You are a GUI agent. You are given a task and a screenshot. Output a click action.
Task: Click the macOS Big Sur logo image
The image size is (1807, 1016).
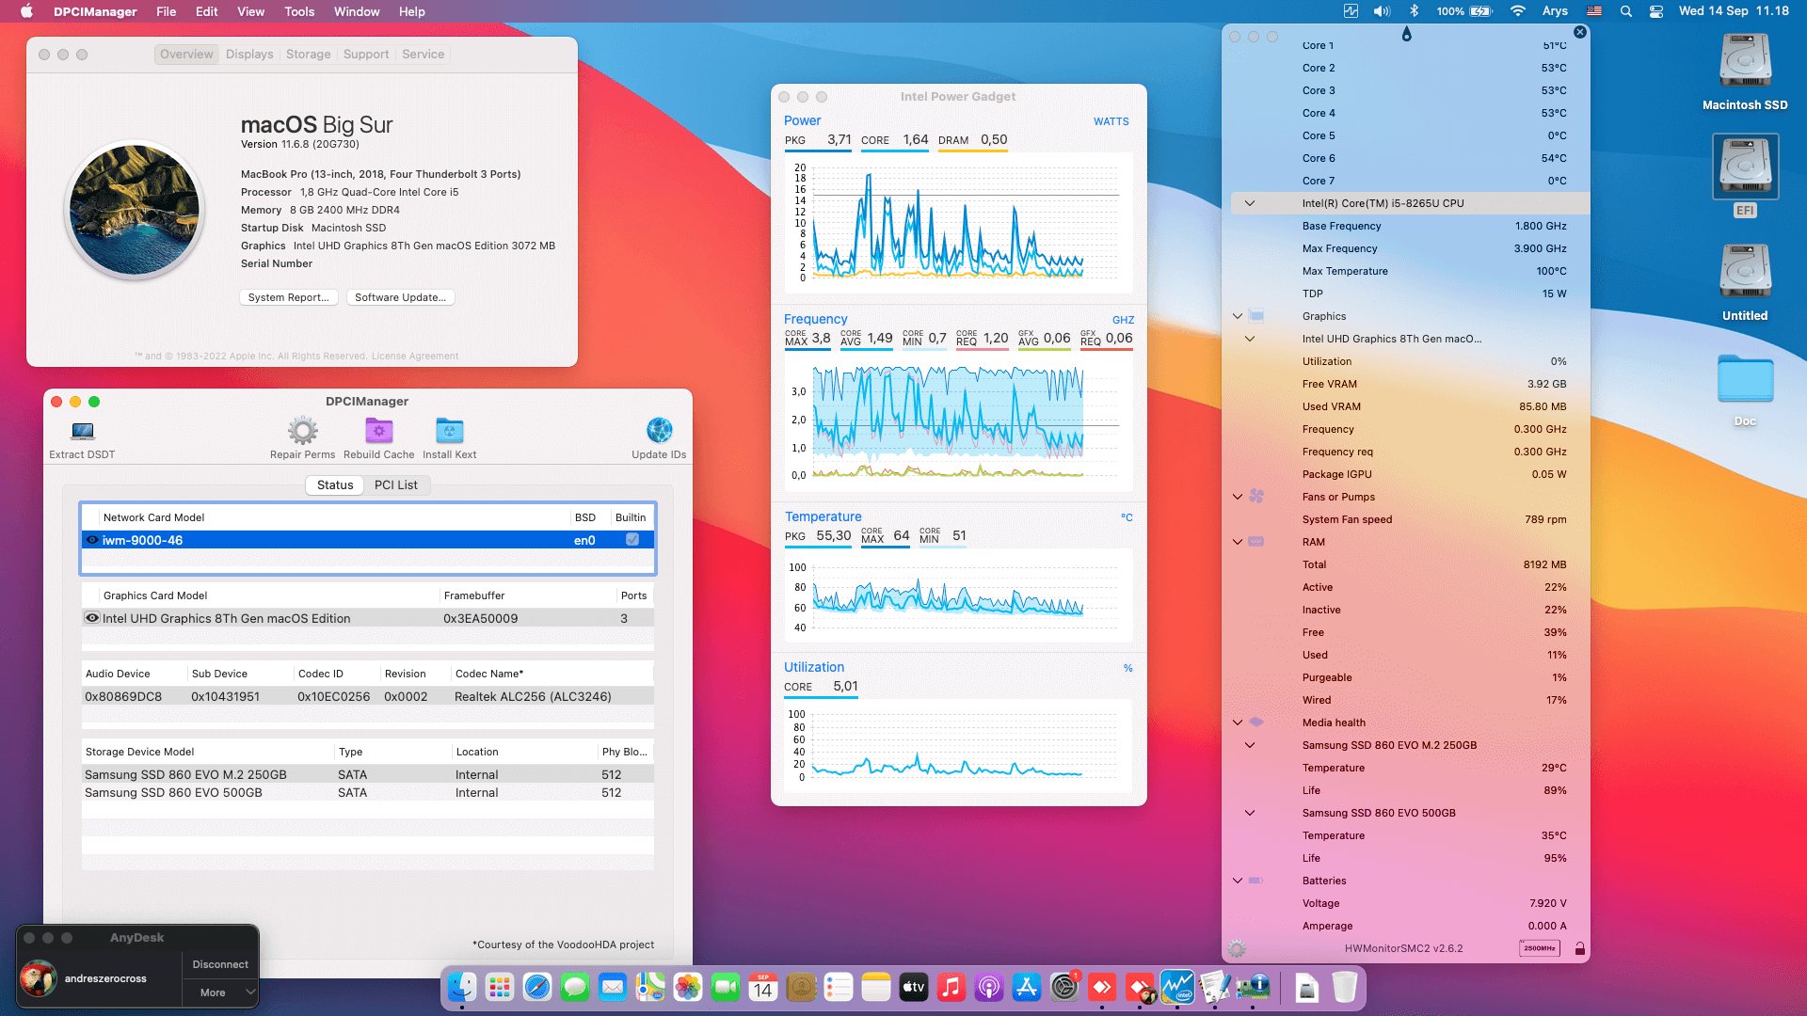(x=135, y=211)
